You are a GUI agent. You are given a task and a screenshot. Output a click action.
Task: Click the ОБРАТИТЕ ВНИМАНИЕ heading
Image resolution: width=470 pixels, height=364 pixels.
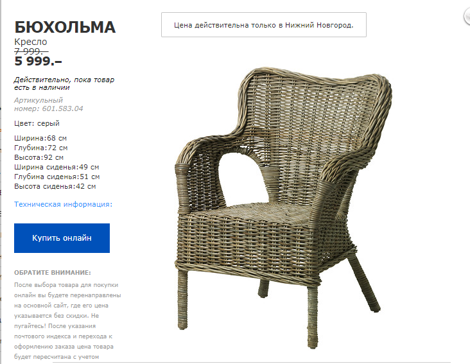(x=53, y=273)
